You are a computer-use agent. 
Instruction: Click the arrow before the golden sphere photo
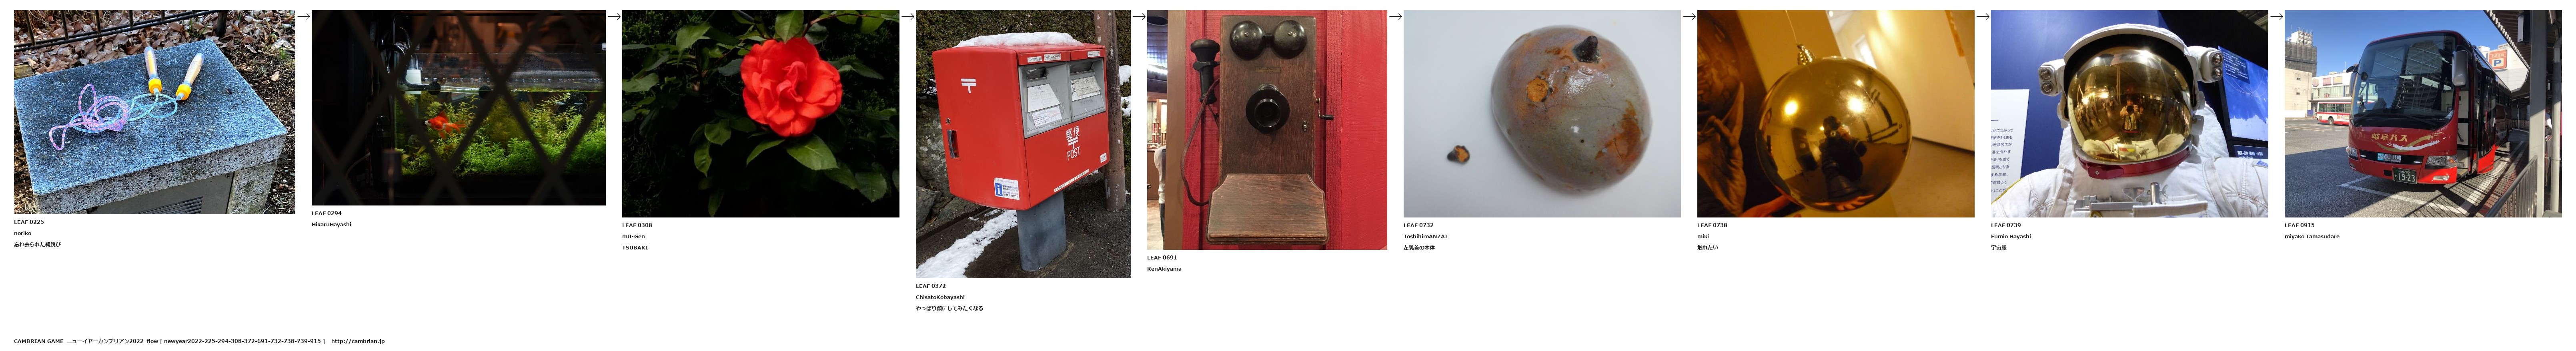[x=1689, y=16]
